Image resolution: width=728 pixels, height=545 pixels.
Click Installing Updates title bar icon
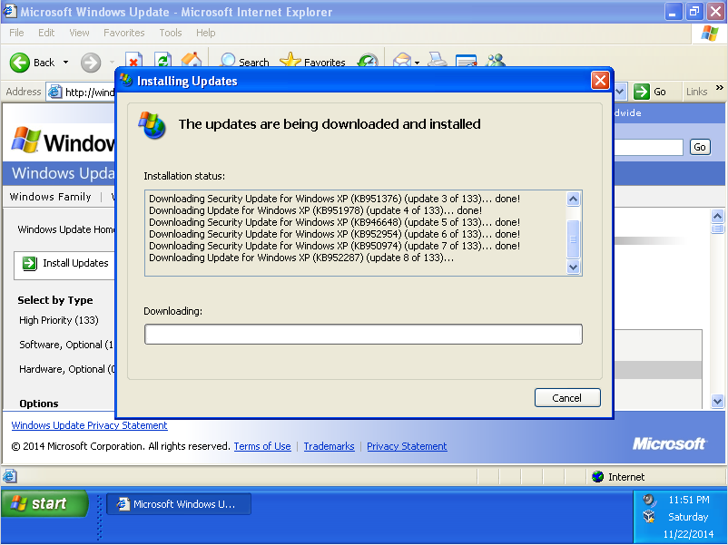(126, 81)
